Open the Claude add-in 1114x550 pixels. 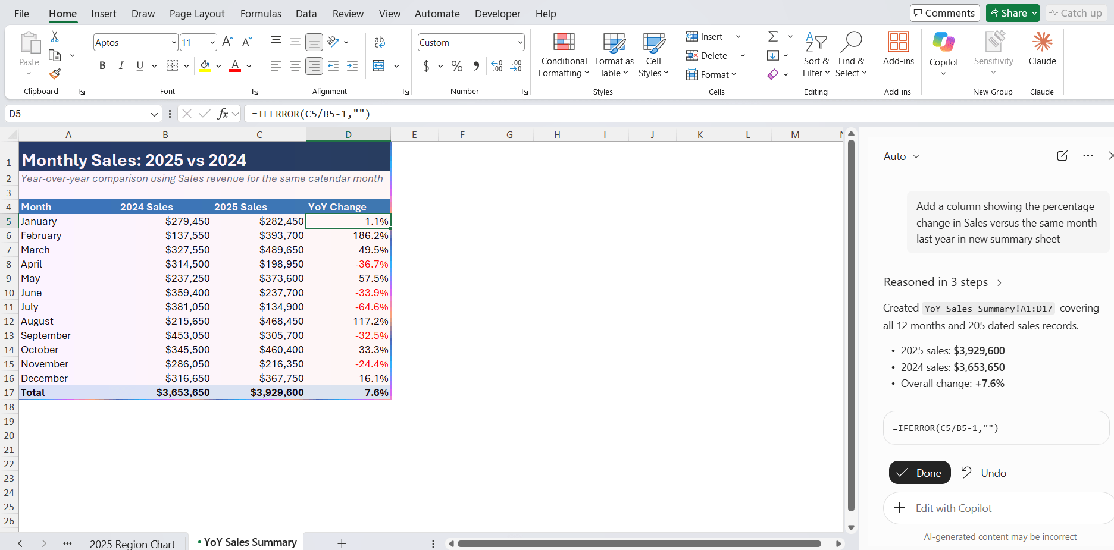1043,49
